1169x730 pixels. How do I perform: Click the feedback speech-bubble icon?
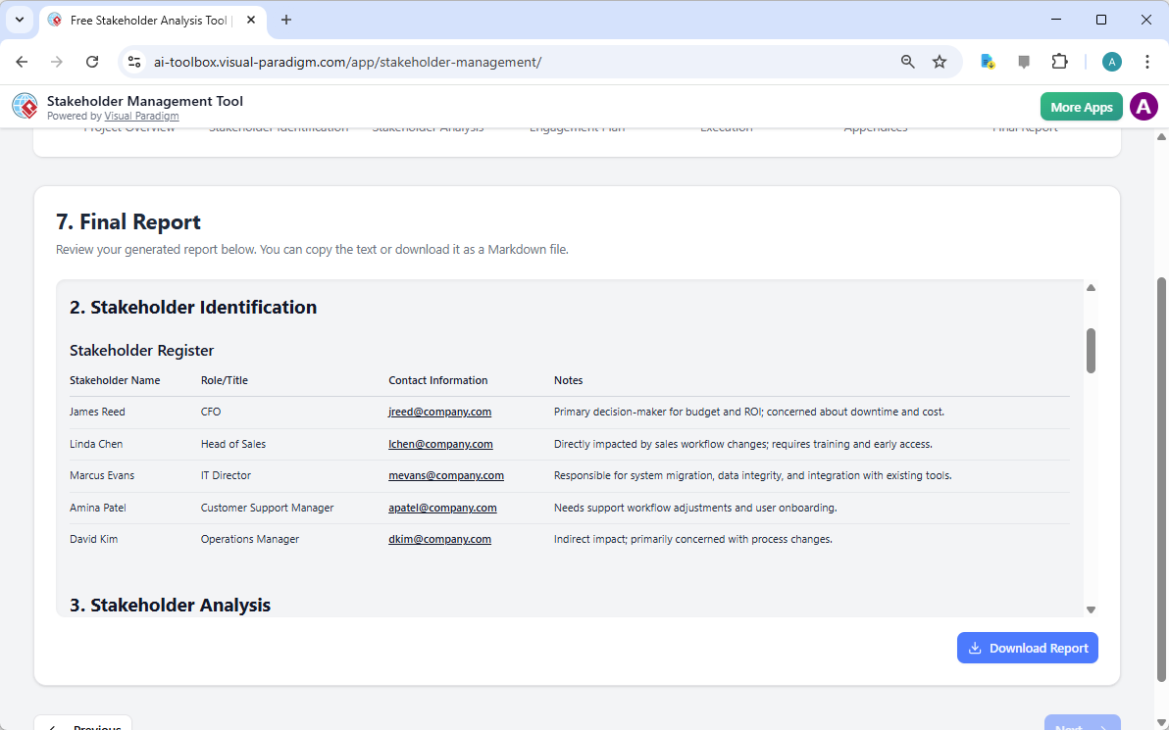[1023, 61]
